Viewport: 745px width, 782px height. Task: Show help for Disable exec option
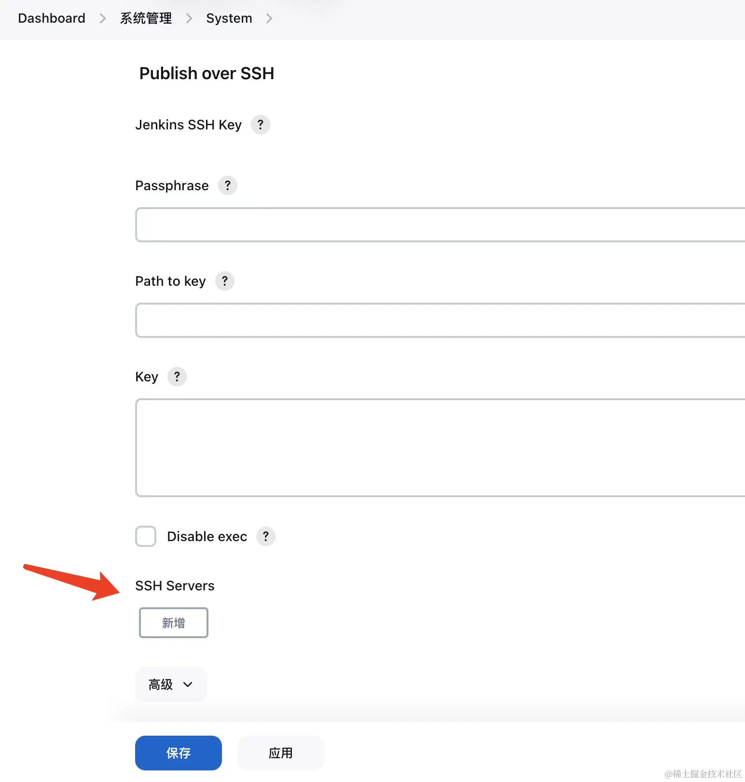tap(266, 536)
